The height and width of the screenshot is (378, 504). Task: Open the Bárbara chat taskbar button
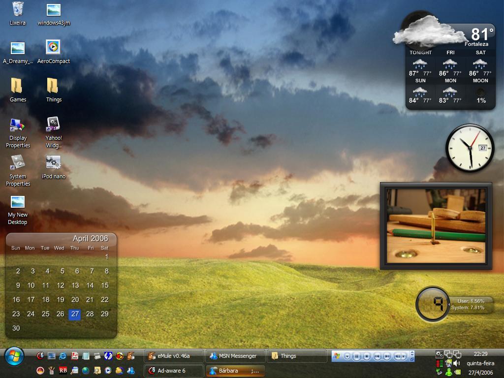(235, 371)
